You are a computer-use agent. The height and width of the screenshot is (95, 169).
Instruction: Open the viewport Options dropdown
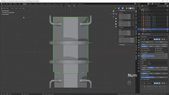pos(134,6)
